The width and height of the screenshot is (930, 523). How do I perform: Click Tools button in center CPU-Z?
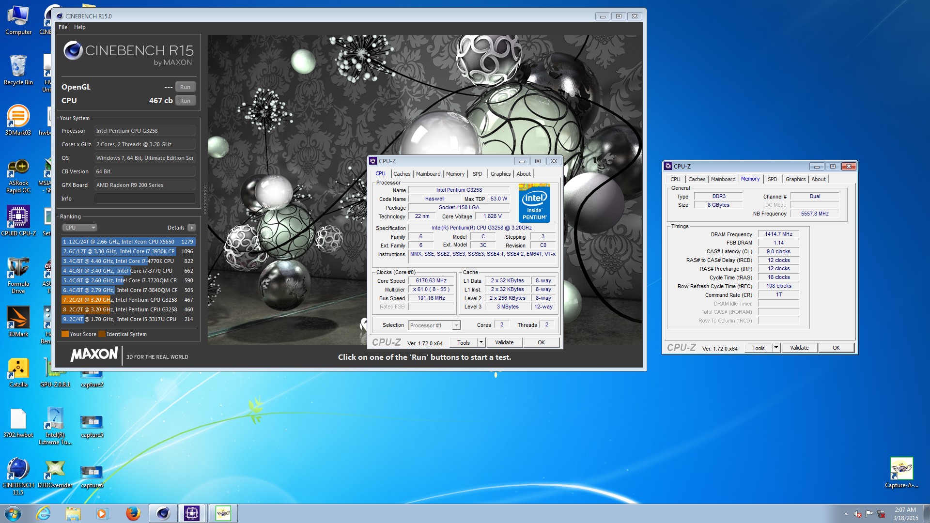click(x=464, y=342)
